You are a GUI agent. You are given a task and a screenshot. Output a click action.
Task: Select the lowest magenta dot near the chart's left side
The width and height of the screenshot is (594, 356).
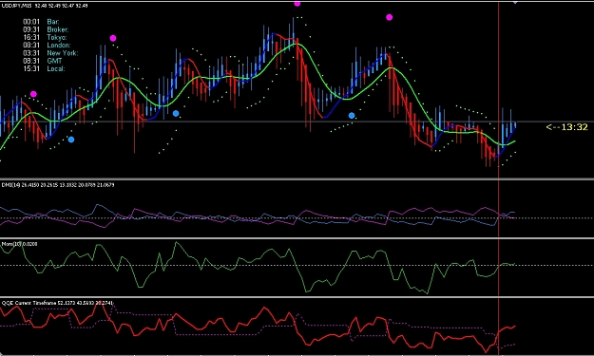[33, 94]
